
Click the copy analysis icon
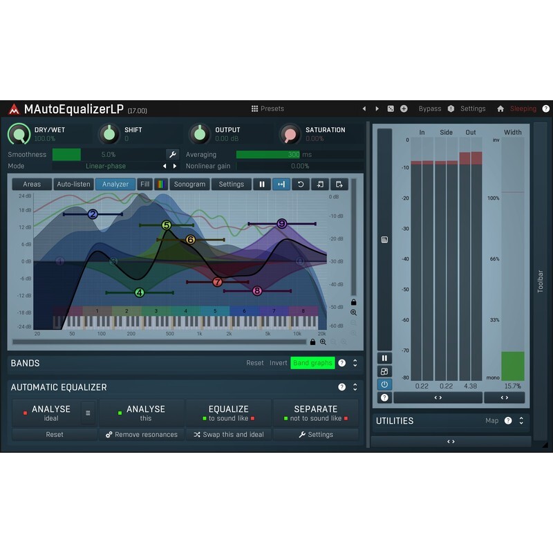click(320, 184)
